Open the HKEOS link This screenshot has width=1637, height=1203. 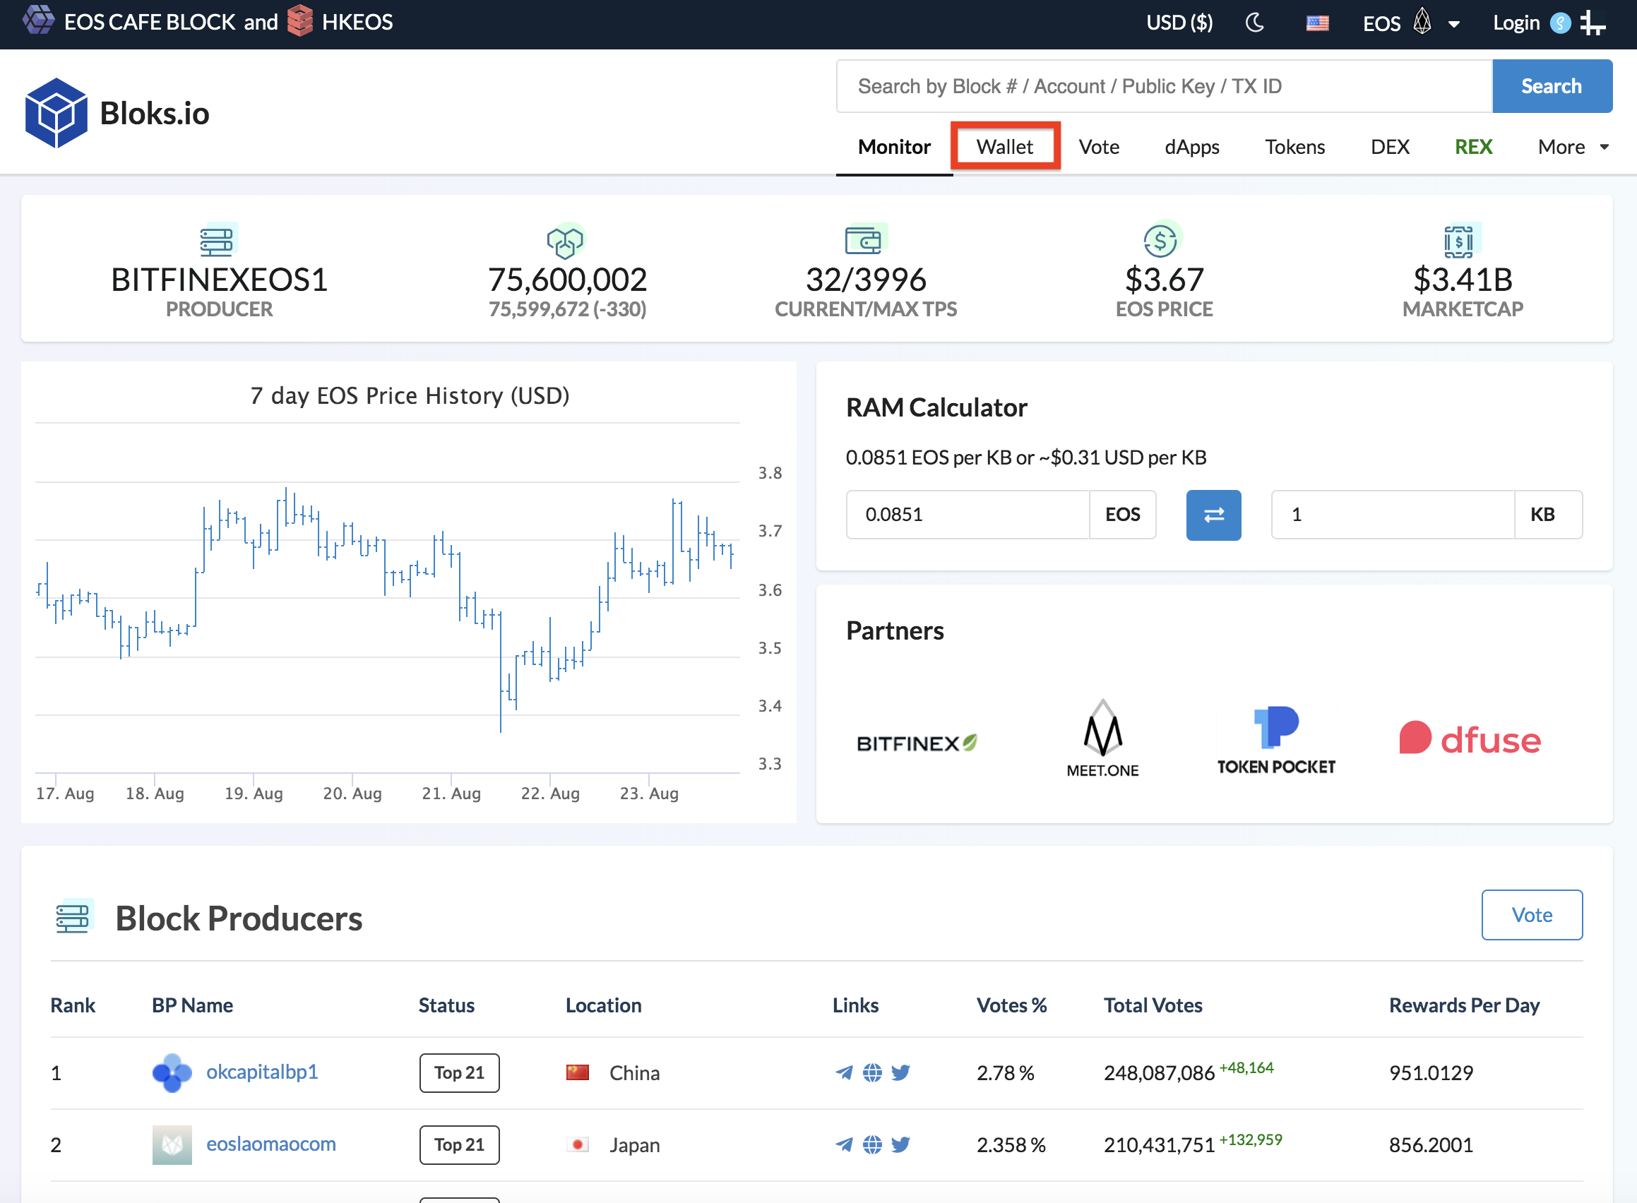[357, 22]
